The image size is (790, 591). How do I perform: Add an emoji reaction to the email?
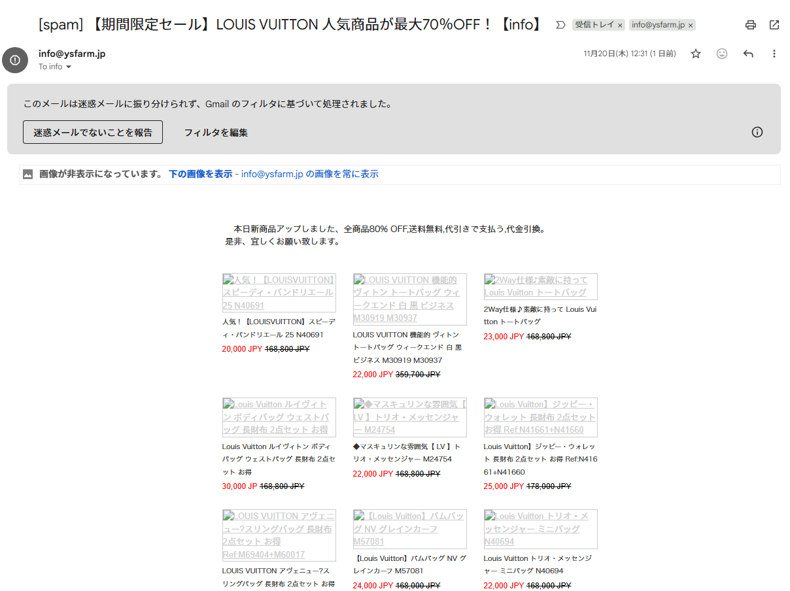point(722,54)
